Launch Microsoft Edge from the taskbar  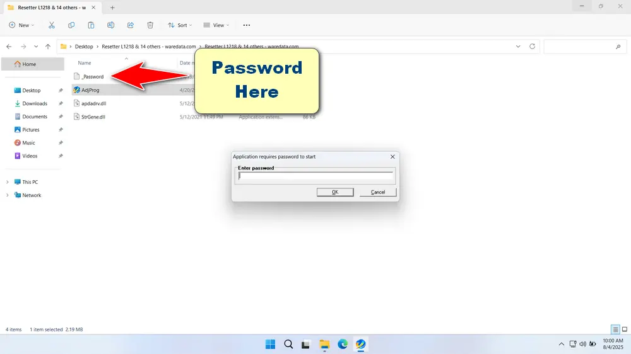pos(343,345)
